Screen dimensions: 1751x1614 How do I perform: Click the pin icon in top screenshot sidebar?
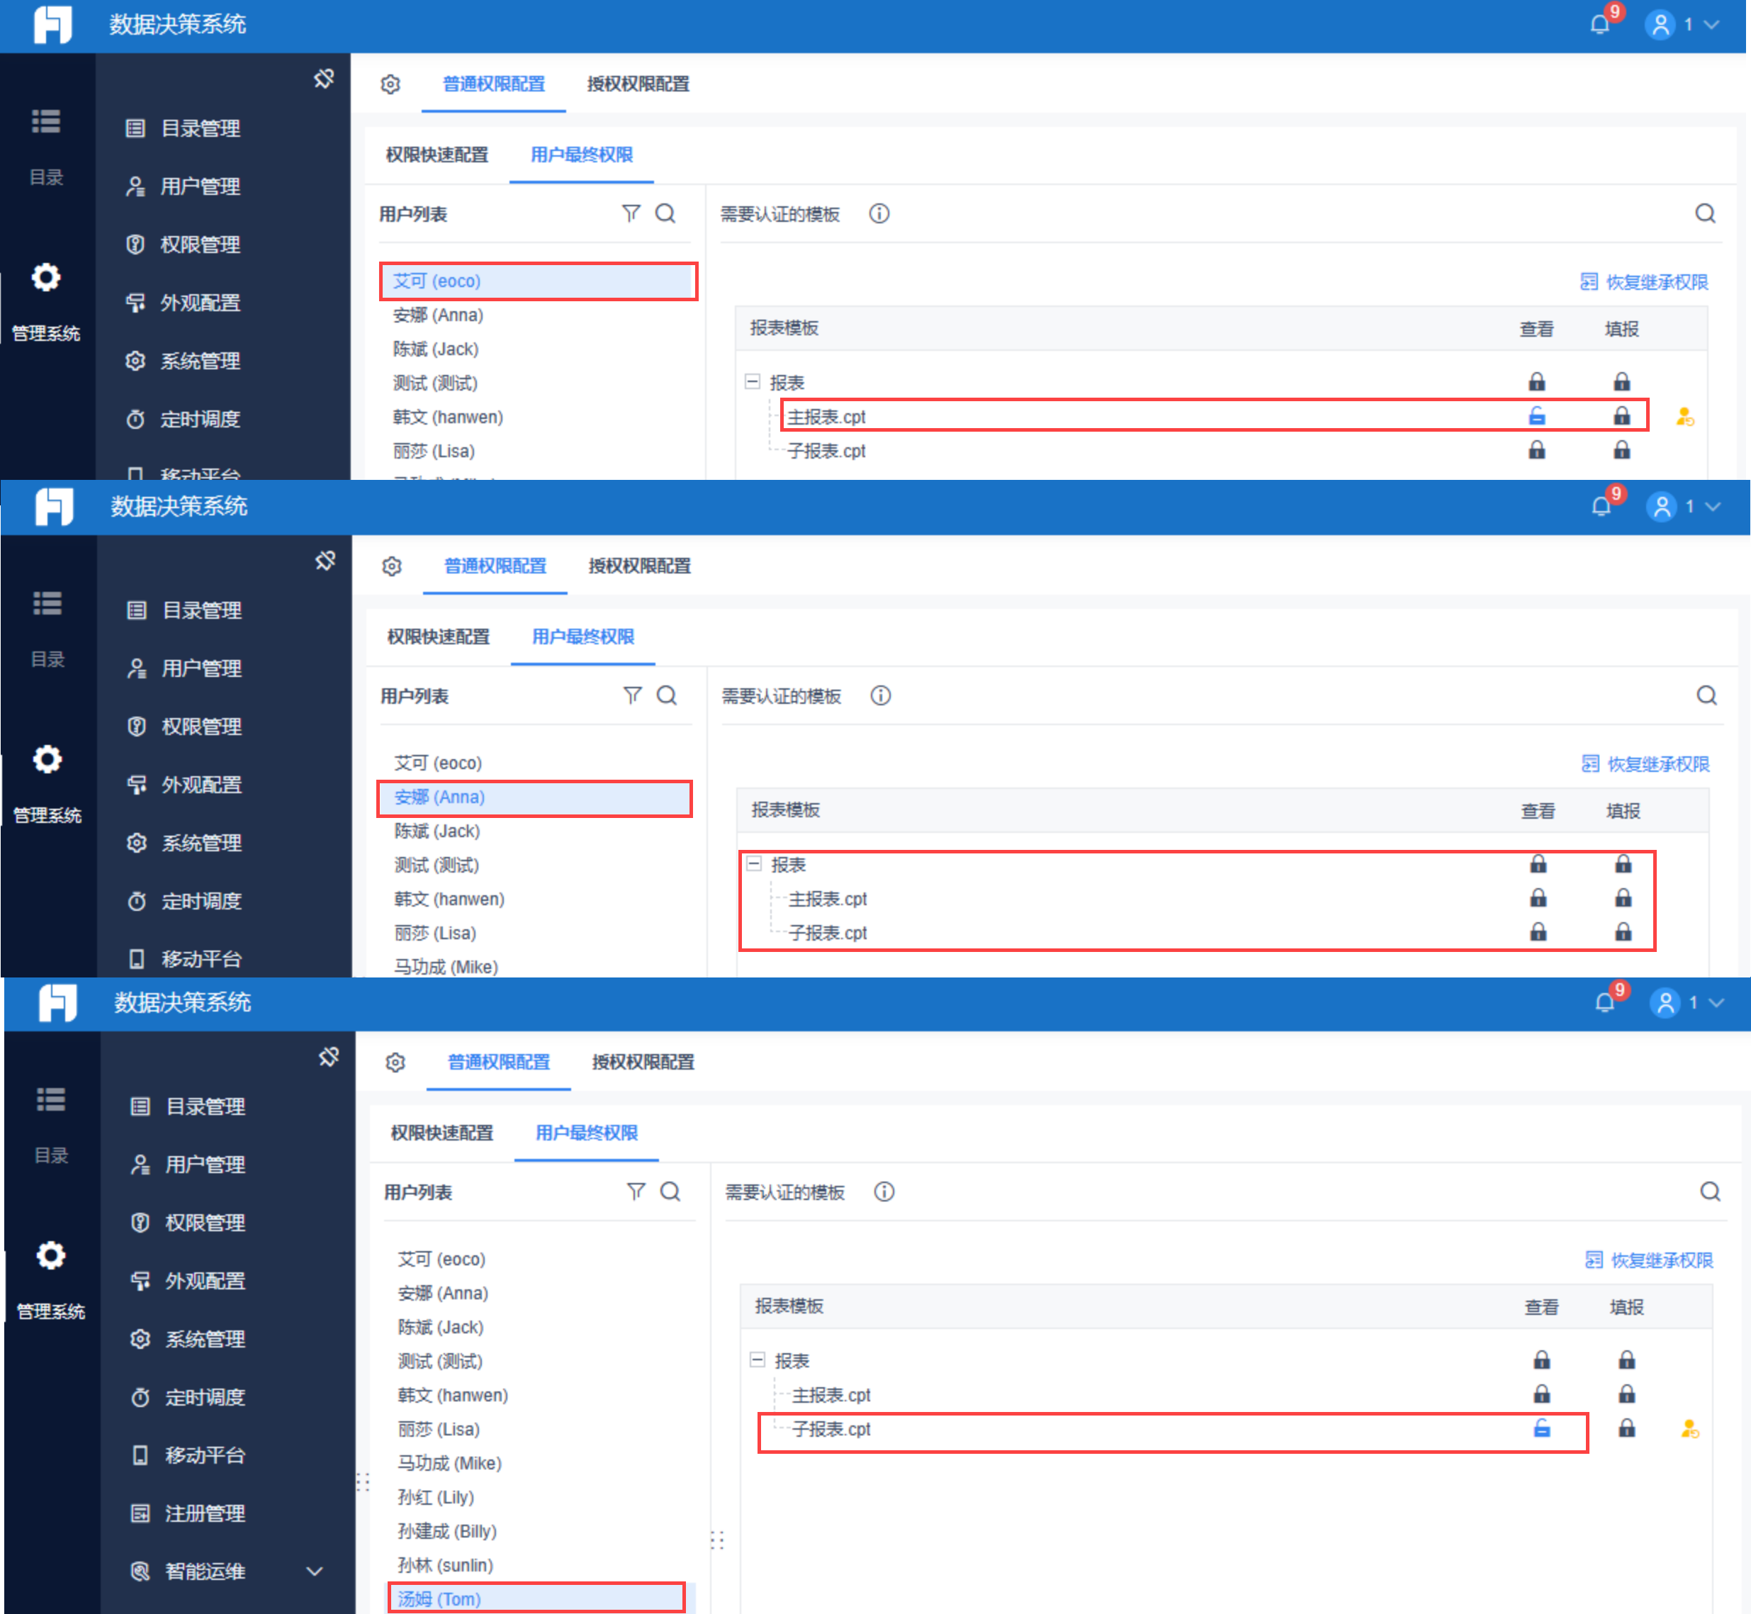point(324,79)
